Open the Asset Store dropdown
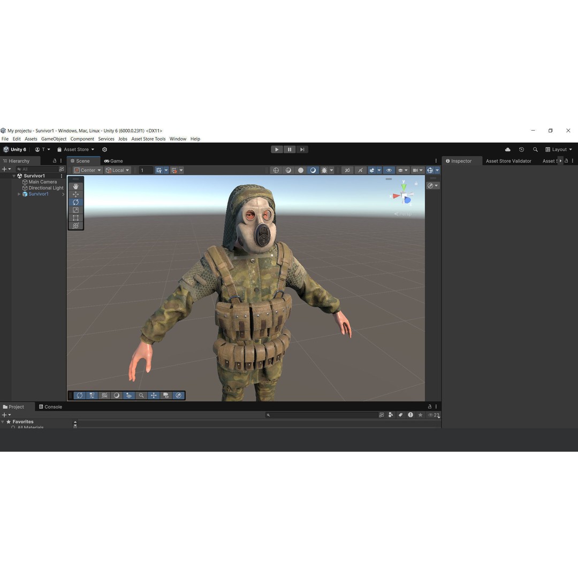The width and height of the screenshot is (578, 578). point(75,149)
